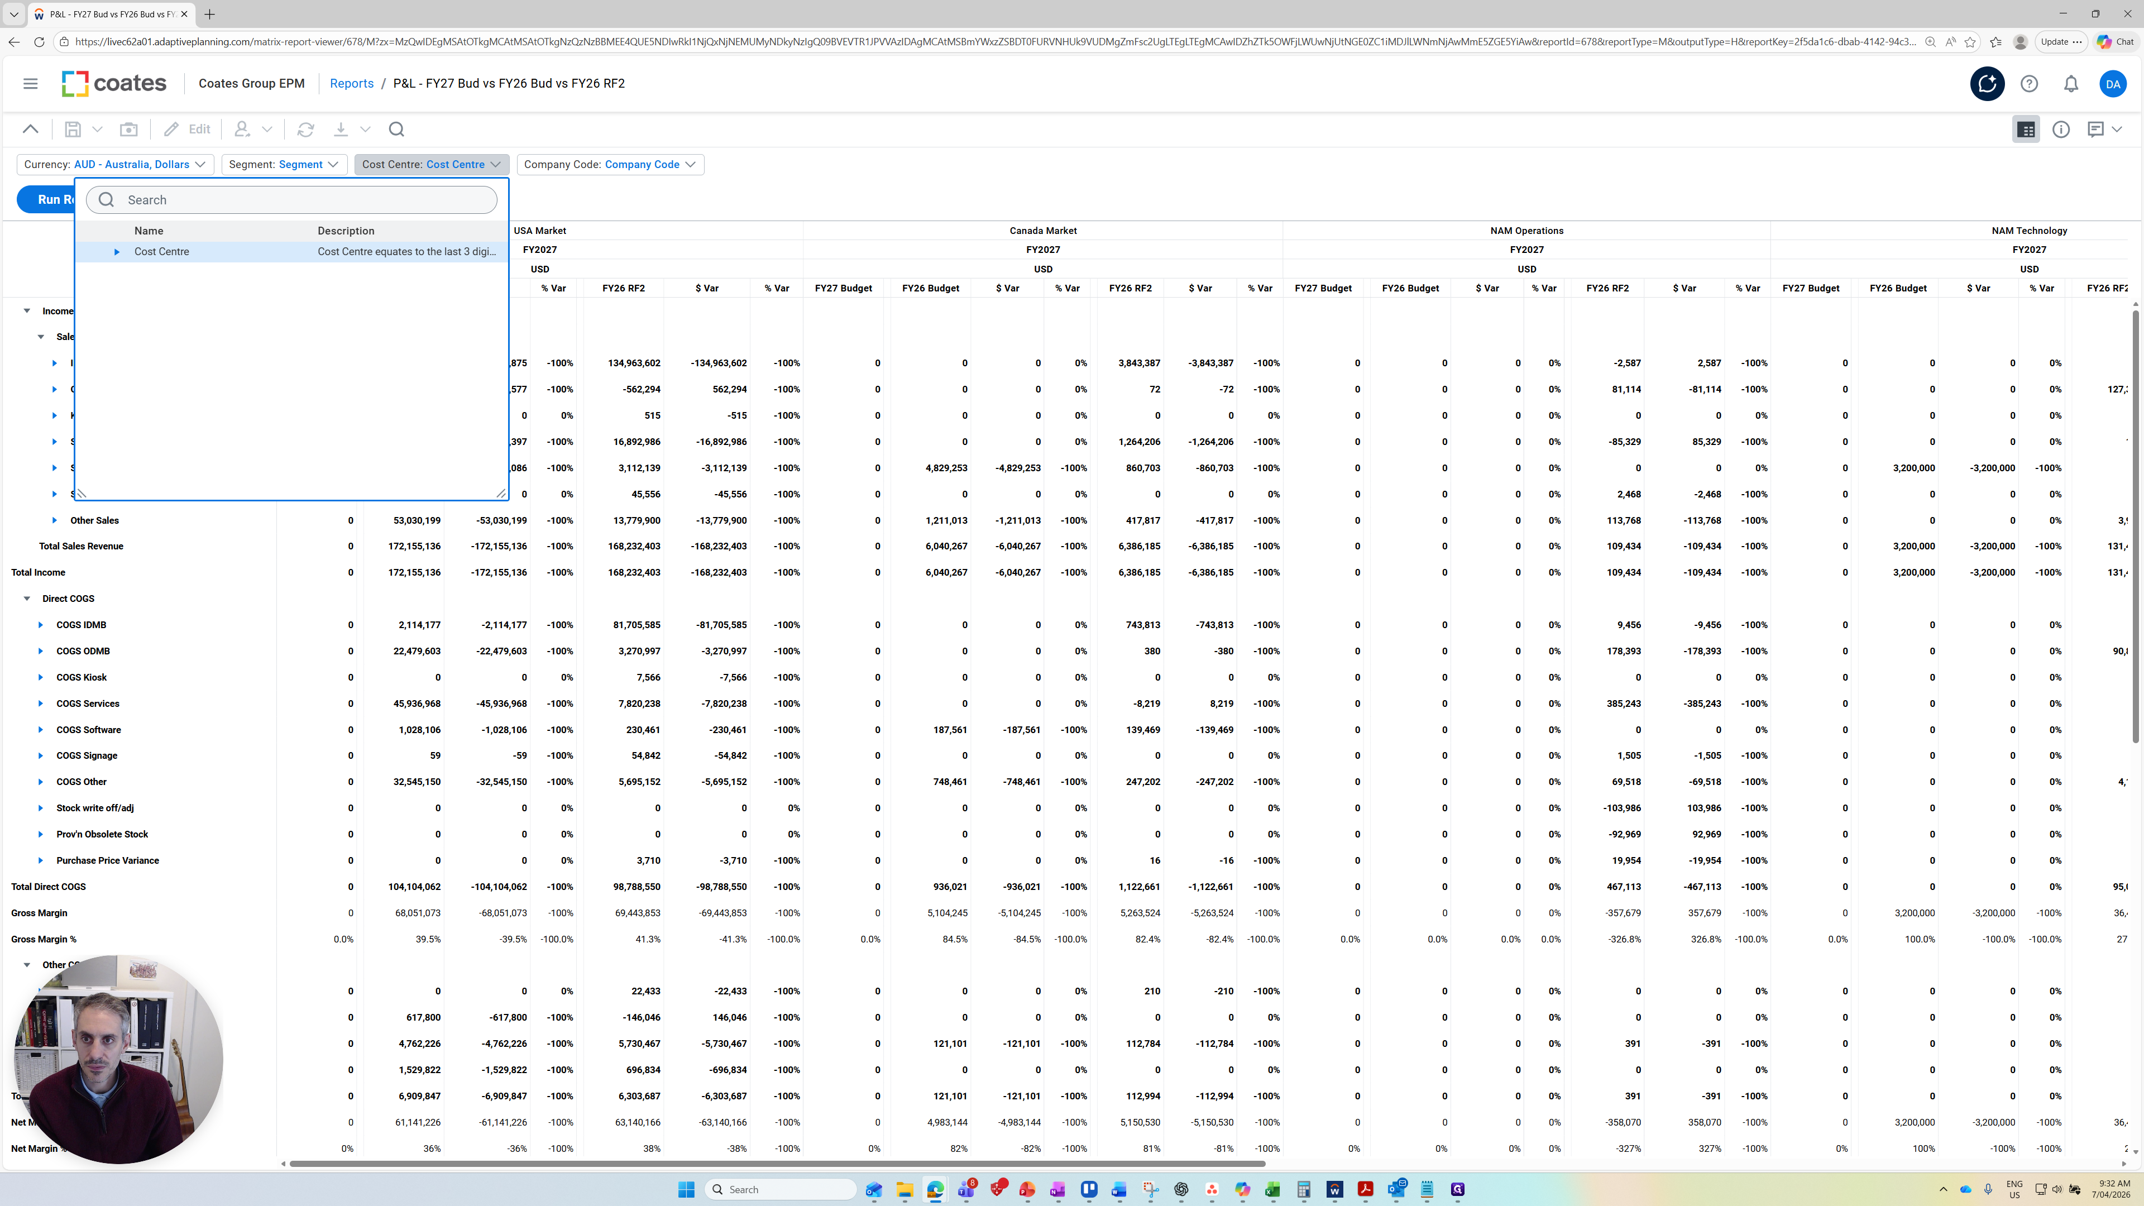Collapse the toolbar with the up chevron

31,129
